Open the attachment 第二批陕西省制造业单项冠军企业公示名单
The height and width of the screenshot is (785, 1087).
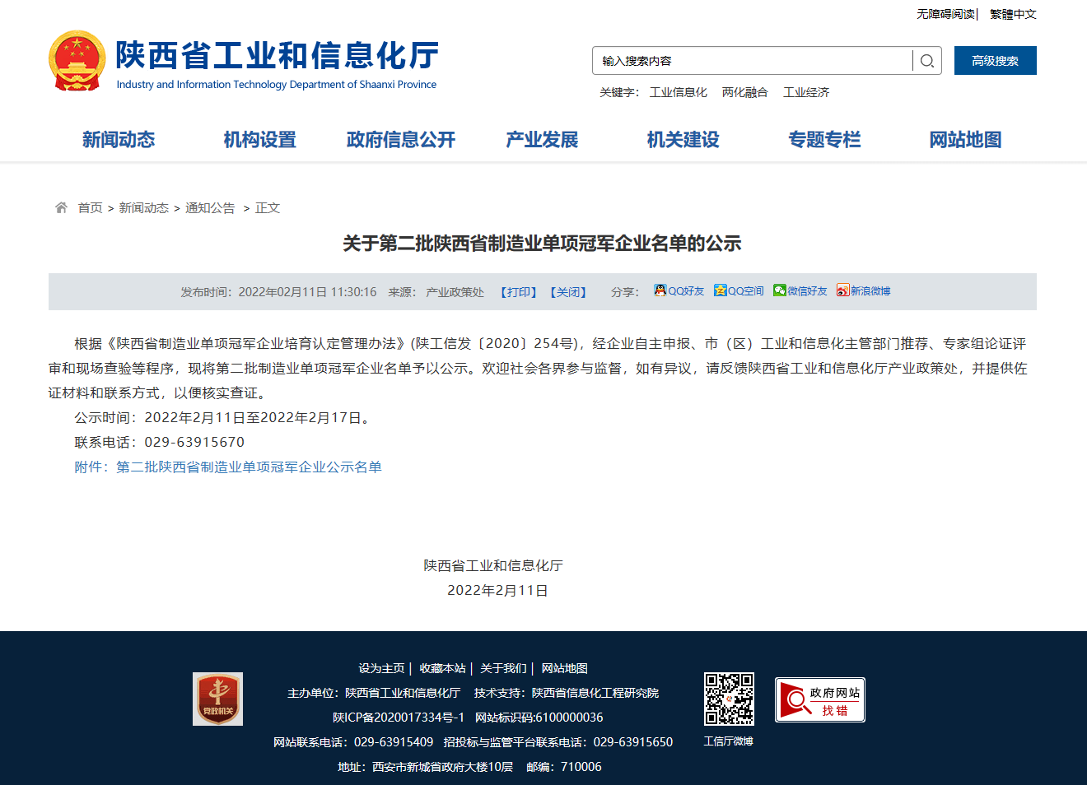(248, 467)
